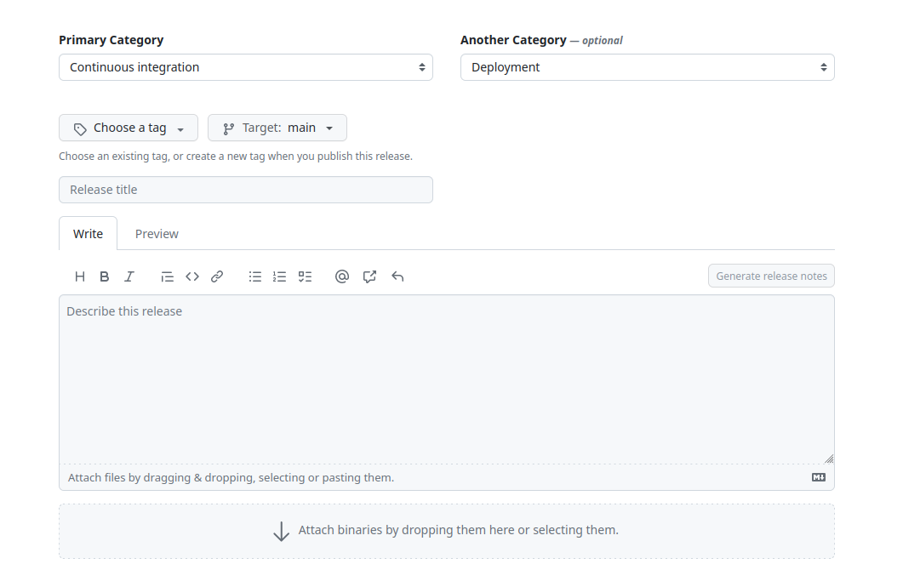
Task: Expand the Choose a tag menu
Action: pos(129,128)
